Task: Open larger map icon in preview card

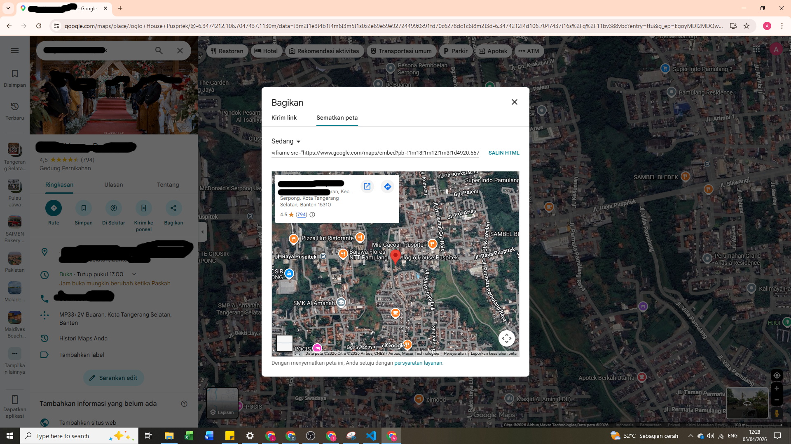Action: pos(367,187)
